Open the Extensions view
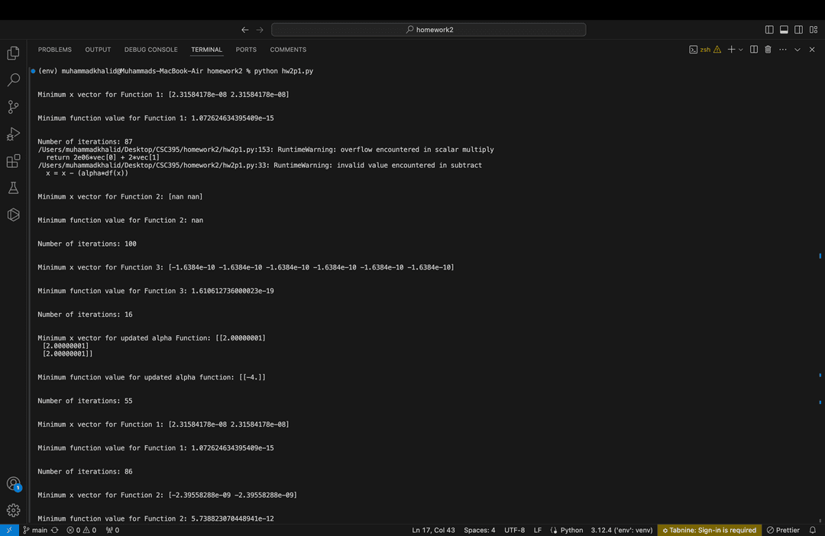This screenshot has width=825, height=536. click(13, 161)
